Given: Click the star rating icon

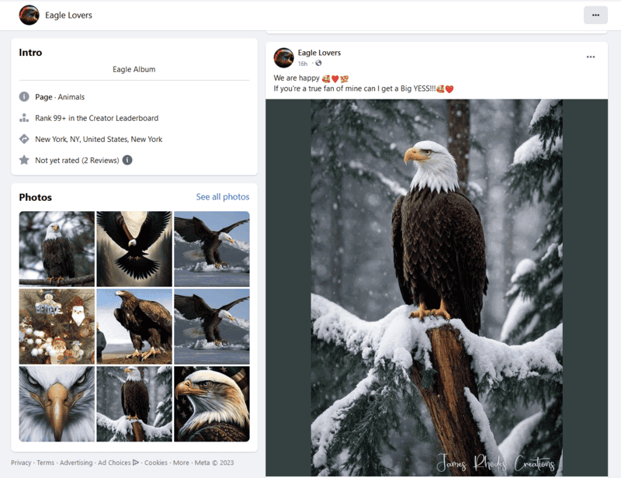Looking at the screenshot, I should 24,160.
